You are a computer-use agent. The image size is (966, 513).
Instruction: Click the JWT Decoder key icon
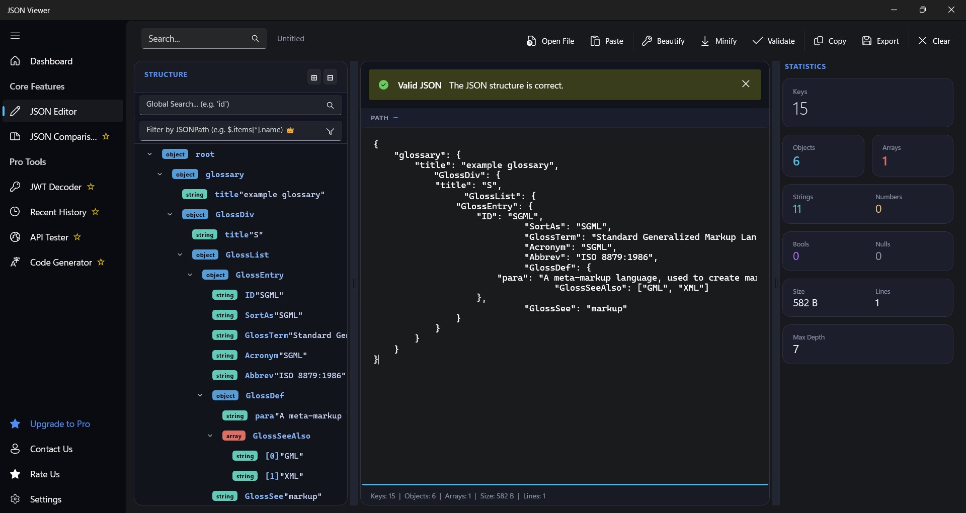tap(15, 187)
